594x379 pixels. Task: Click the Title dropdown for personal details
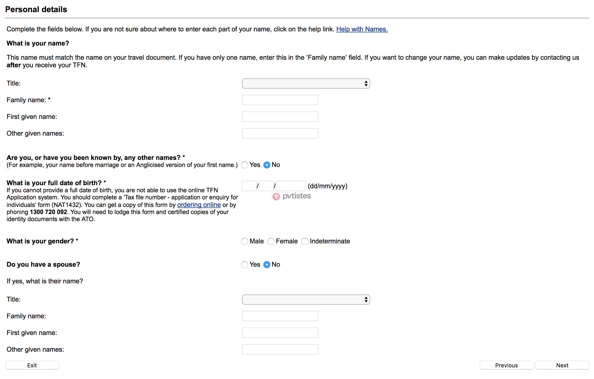pos(306,83)
